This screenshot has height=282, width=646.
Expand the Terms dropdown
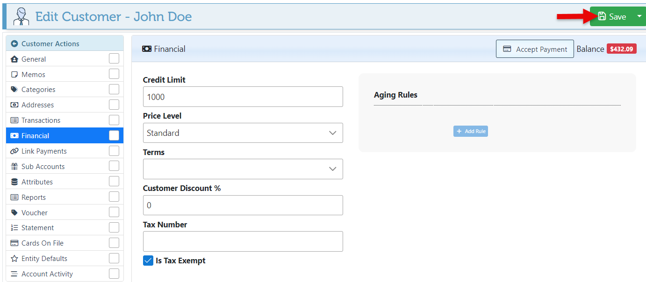click(243, 169)
